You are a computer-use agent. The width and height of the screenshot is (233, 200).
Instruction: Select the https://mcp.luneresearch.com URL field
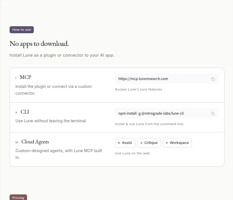(x=167, y=79)
